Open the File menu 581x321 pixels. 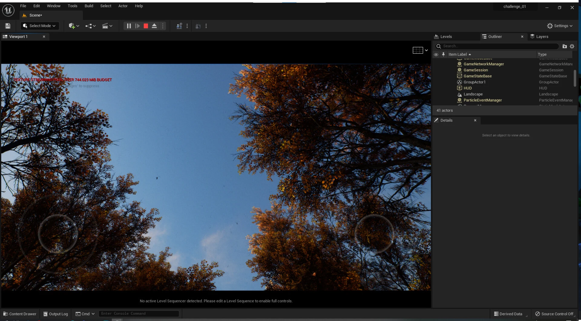tap(23, 6)
